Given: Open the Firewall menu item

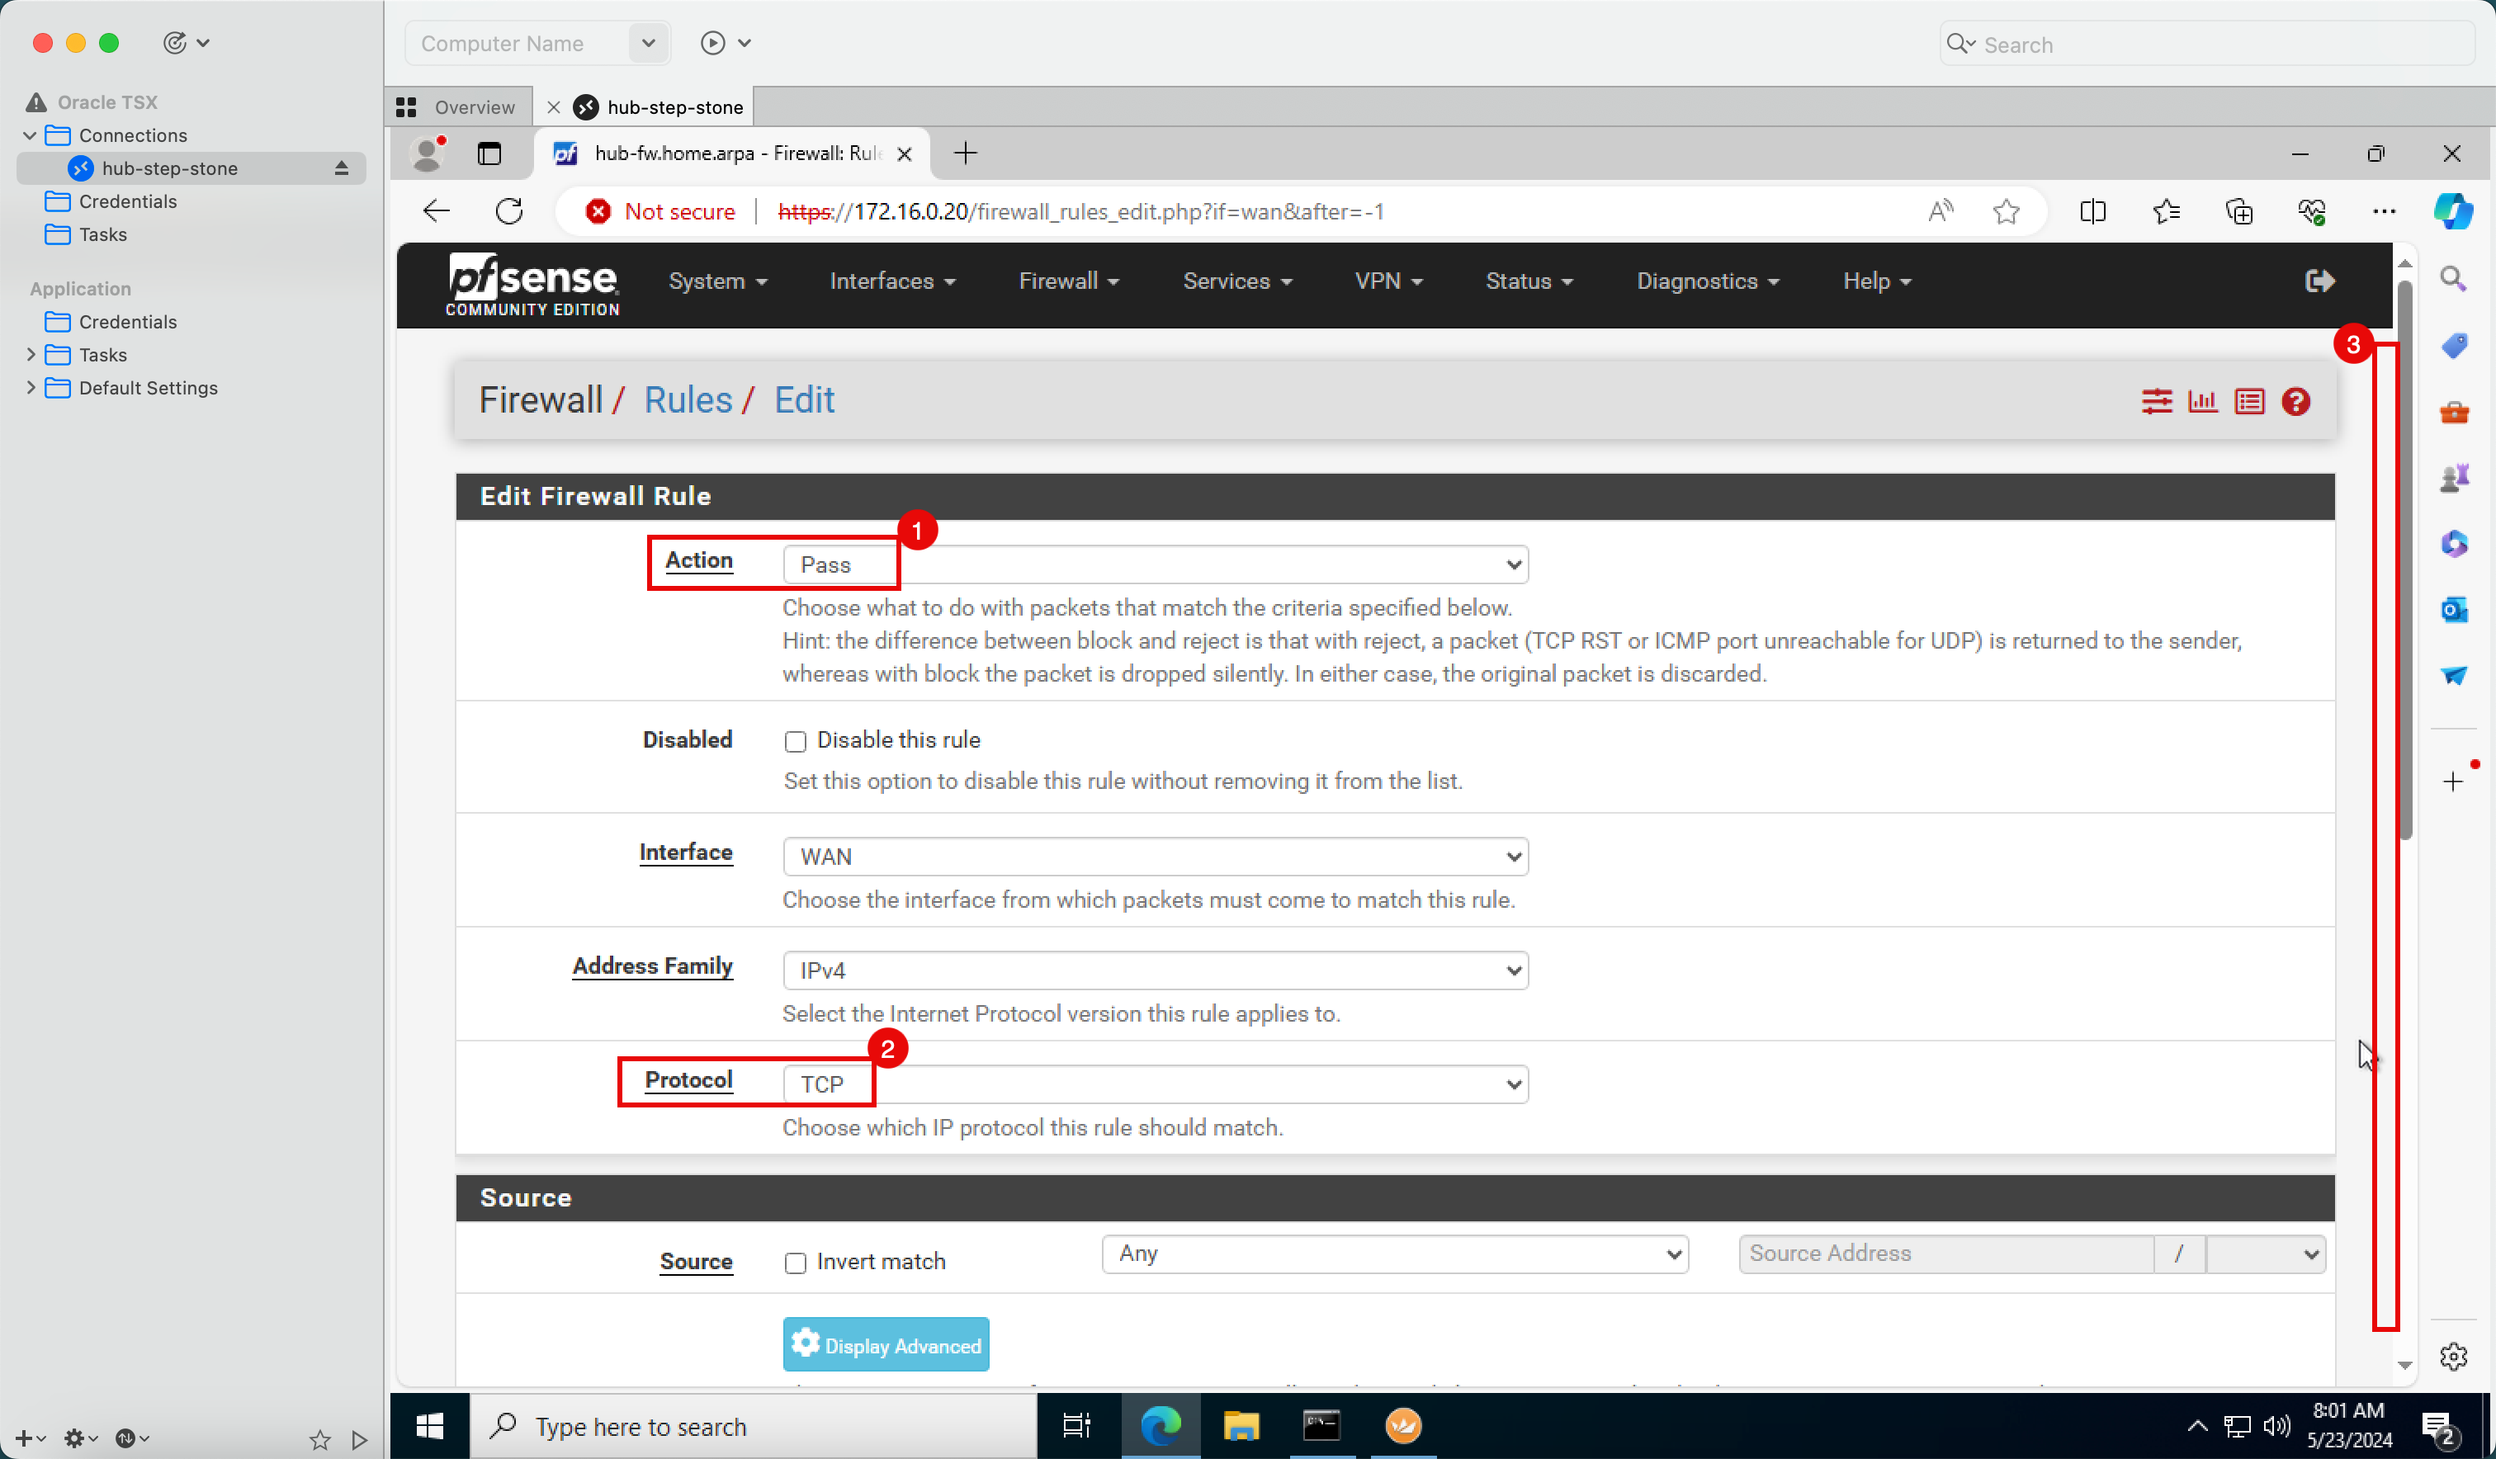Looking at the screenshot, I should click(x=1068, y=281).
